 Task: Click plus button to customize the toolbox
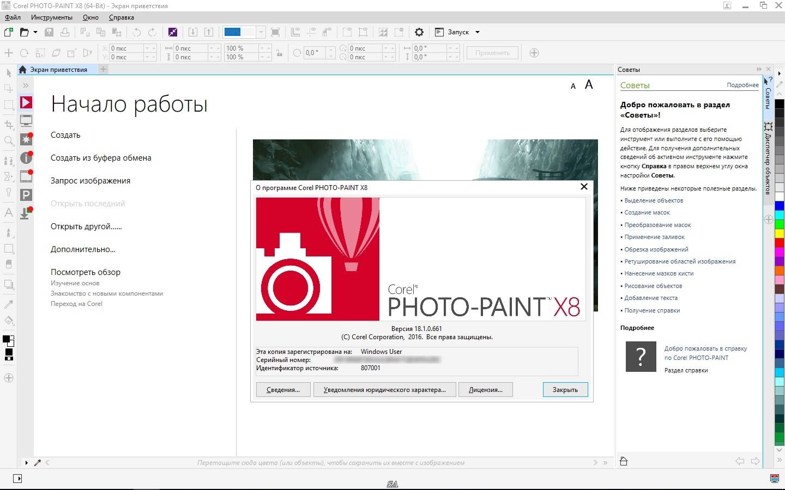pos(9,378)
